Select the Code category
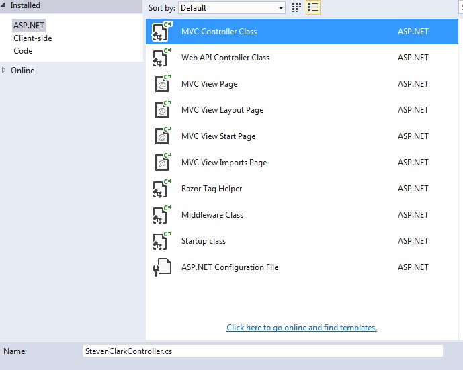This screenshot has height=370, width=463. coord(23,51)
